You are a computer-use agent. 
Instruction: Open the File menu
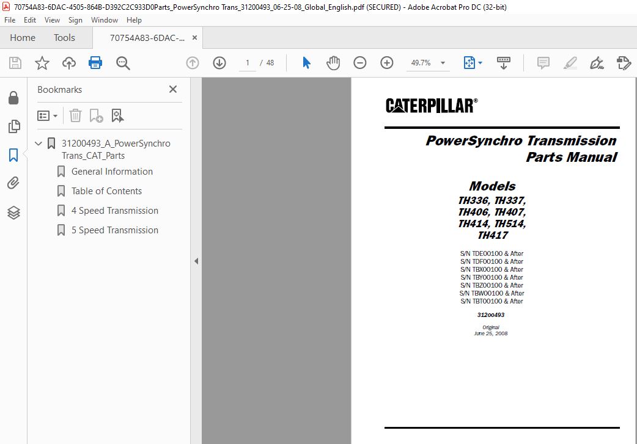coord(10,20)
